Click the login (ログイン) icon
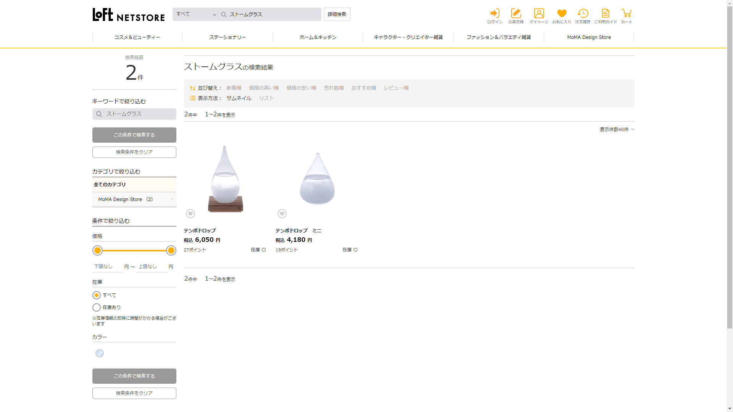Screen dimensions: 733x412 tap(495, 14)
